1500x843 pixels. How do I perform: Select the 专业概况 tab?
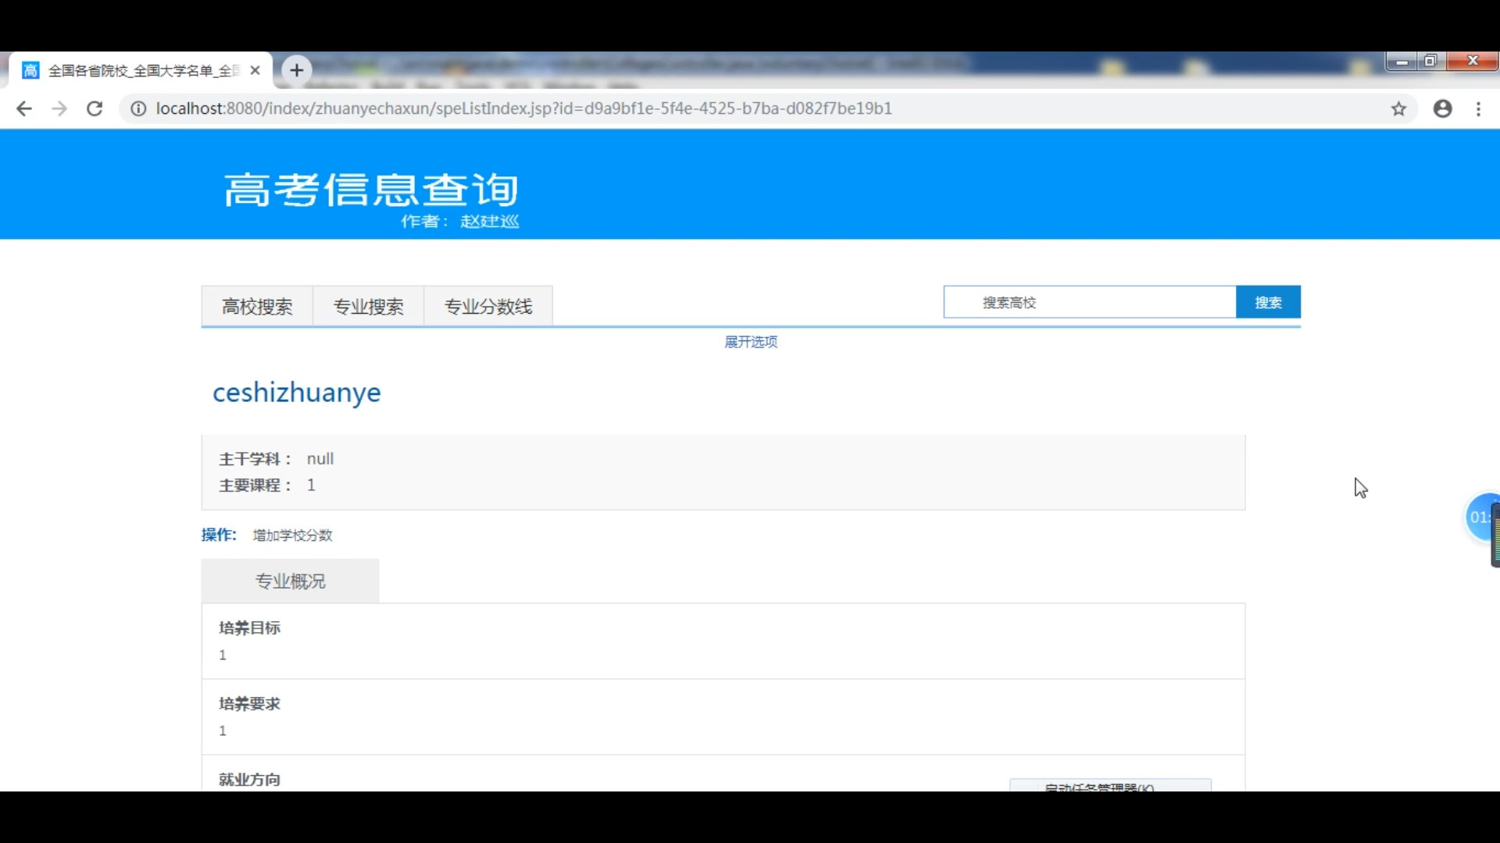click(291, 581)
